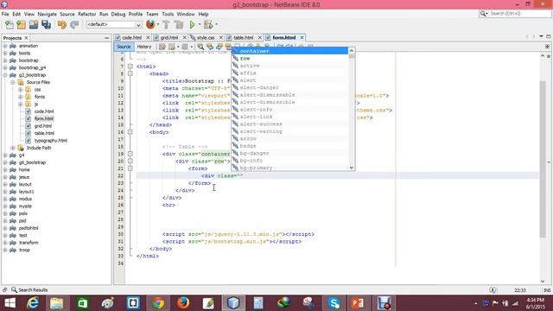Click the Firefox browser selector icon
553x311 pixels.
click(150, 24)
